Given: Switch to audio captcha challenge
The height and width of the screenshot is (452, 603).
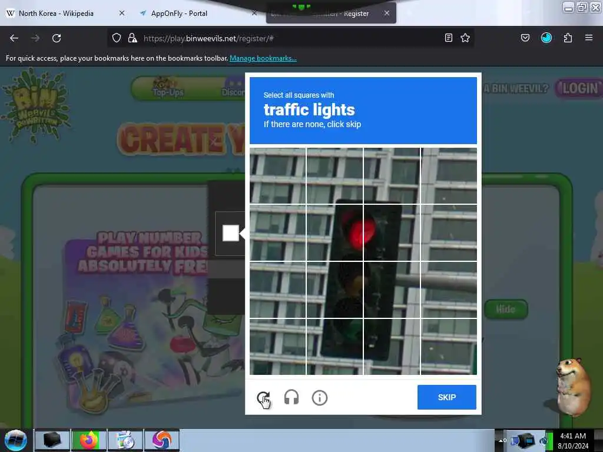Looking at the screenshot, I should point(291,397).
